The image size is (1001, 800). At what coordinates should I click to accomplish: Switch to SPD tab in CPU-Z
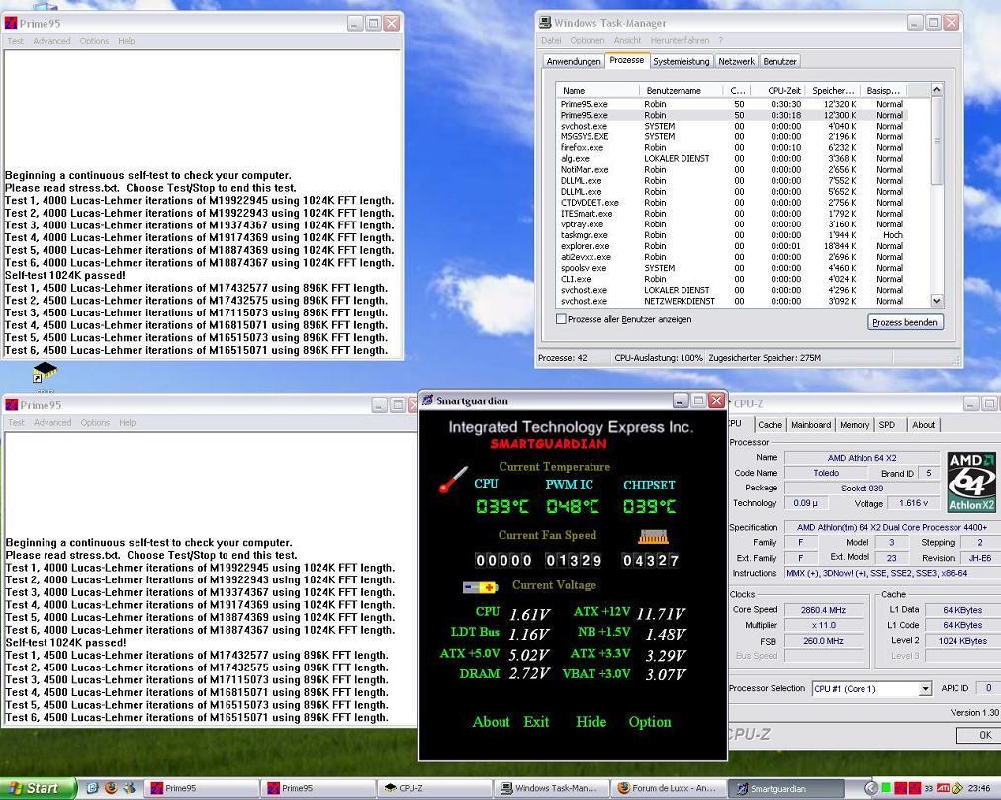[886, 425]
